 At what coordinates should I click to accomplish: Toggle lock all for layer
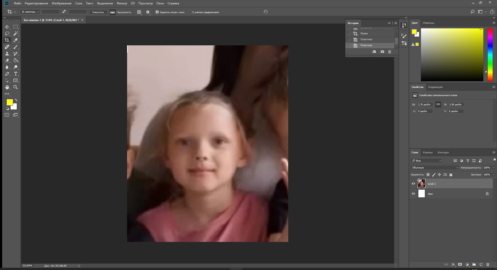click(x=451, y=175)
